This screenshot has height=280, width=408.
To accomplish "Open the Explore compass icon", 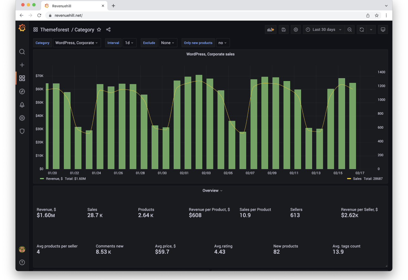I will pos(22,92).
